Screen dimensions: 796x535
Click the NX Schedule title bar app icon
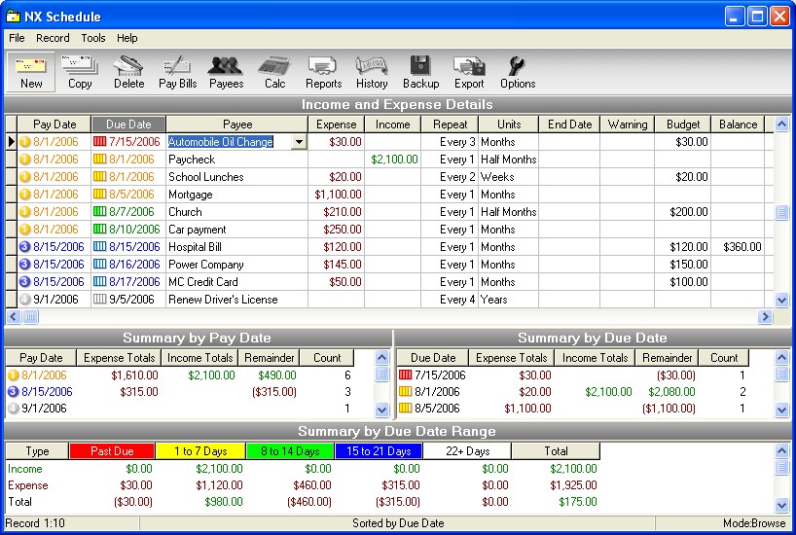pos(13,17)
